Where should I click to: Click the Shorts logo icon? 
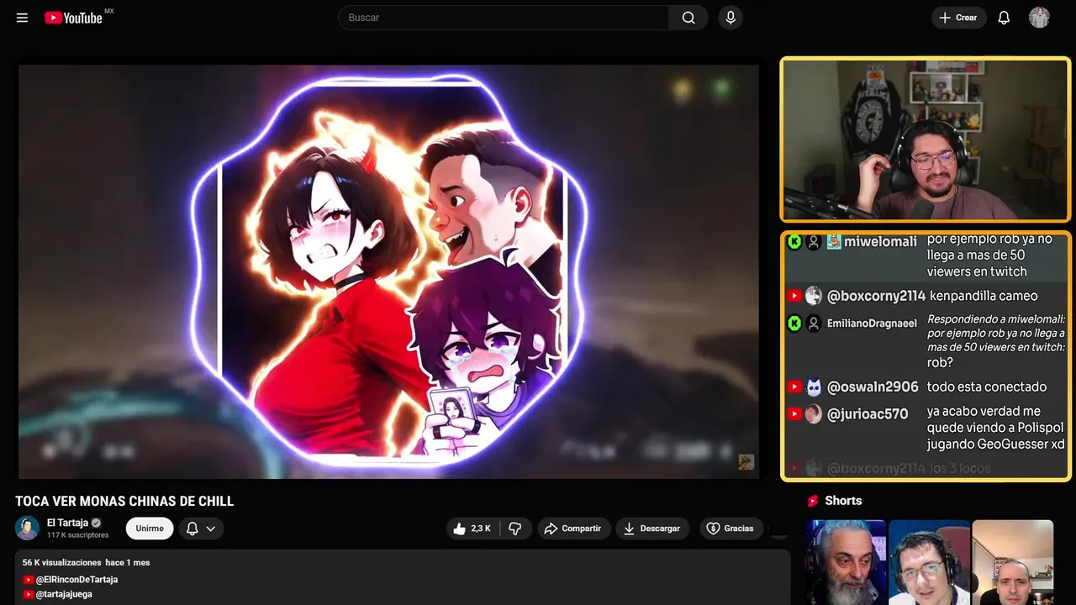813,501
